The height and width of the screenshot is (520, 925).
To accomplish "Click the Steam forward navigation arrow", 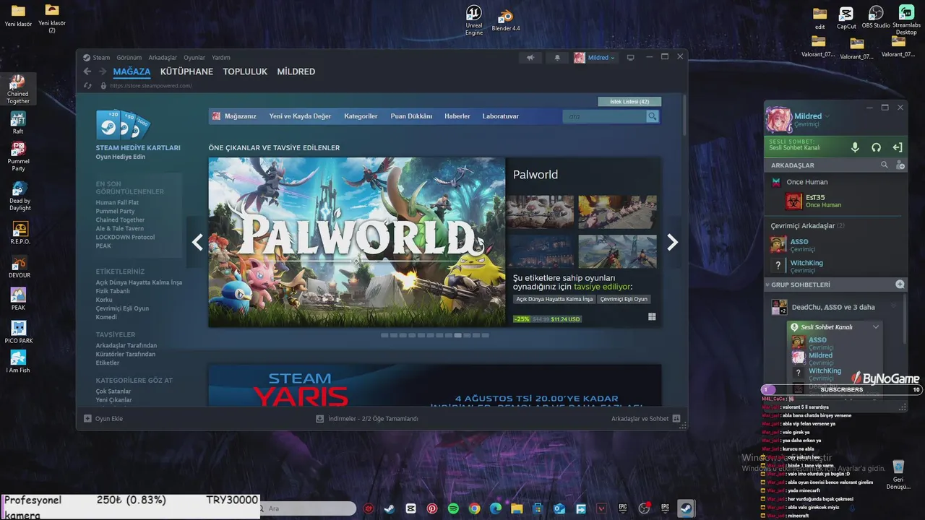I will point(103,71).
